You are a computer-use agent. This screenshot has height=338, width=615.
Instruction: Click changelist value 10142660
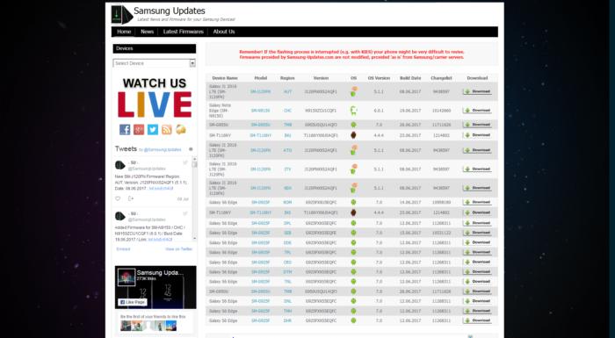(441, 111)
